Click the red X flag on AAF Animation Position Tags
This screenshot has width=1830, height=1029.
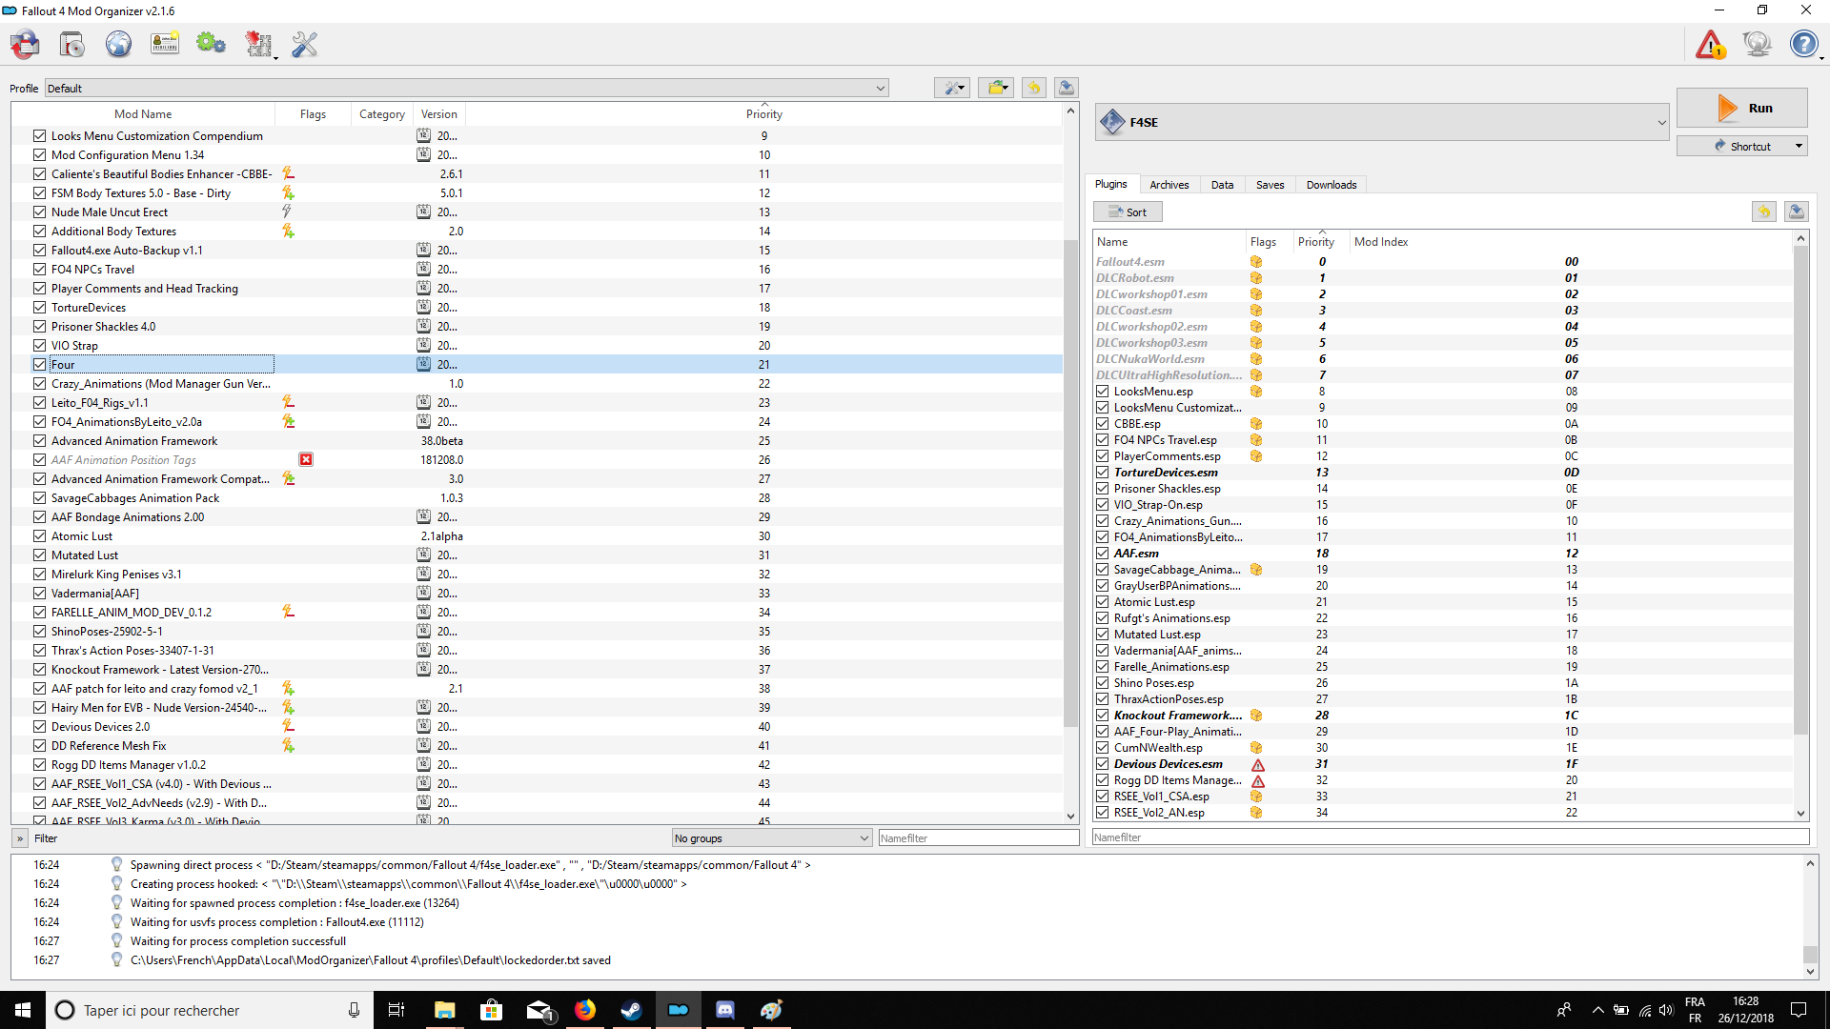306,459
